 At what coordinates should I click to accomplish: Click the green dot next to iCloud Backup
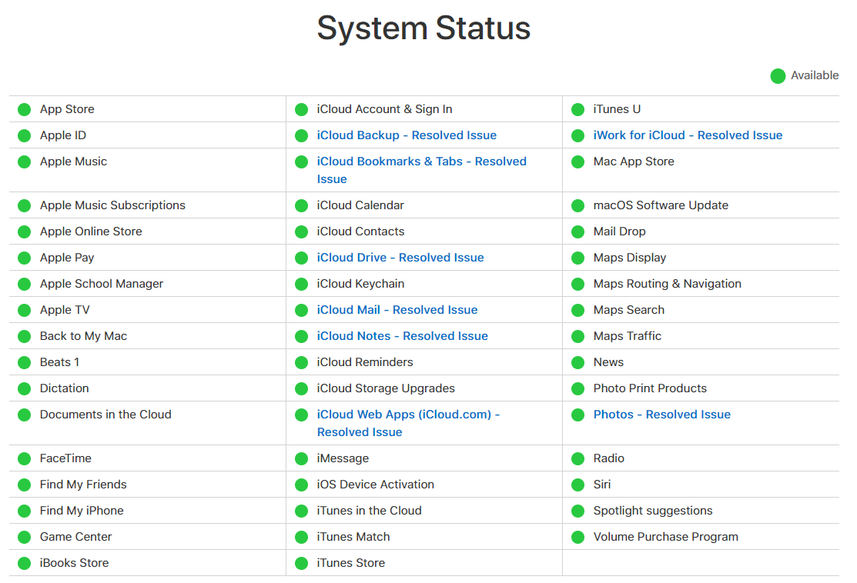pyautogui.click(x=301, y=136)
